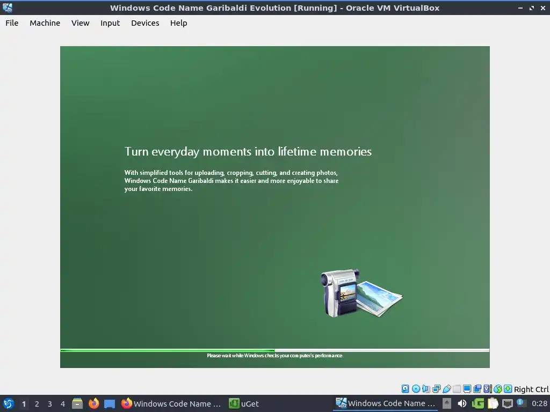Viewport: 550px width, 412px height.
Task: Open the Machine menu
Action: tap(45, 23)
